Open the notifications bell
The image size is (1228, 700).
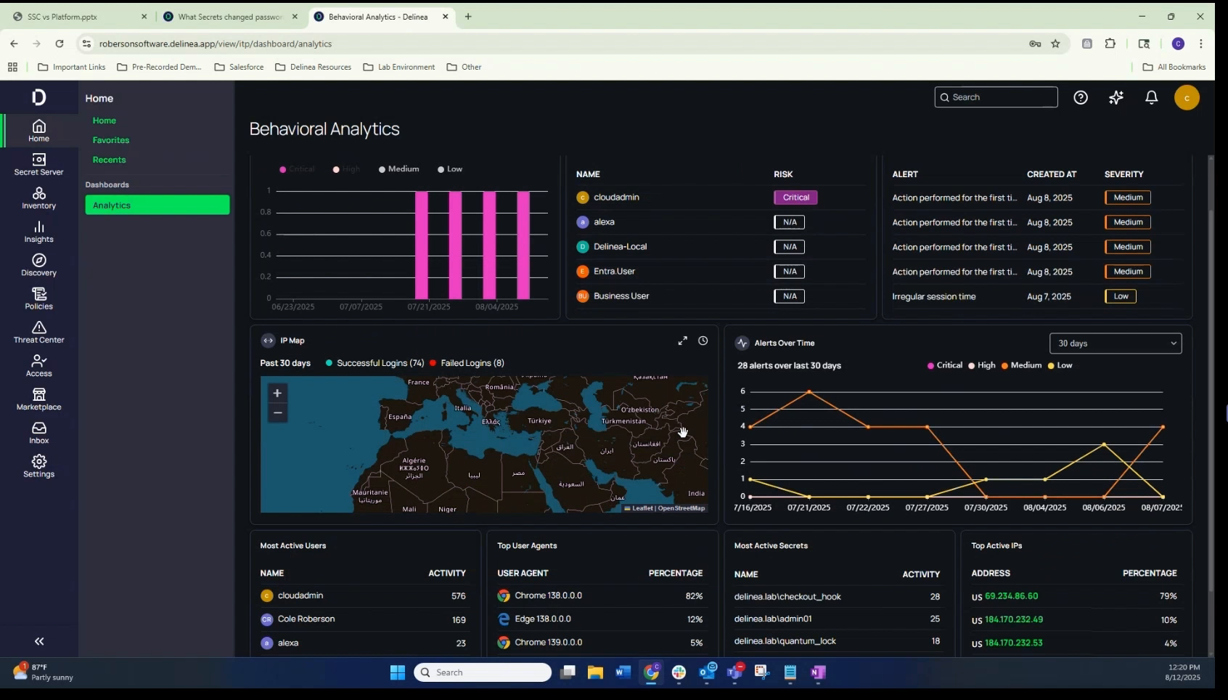pos(1151,97)
